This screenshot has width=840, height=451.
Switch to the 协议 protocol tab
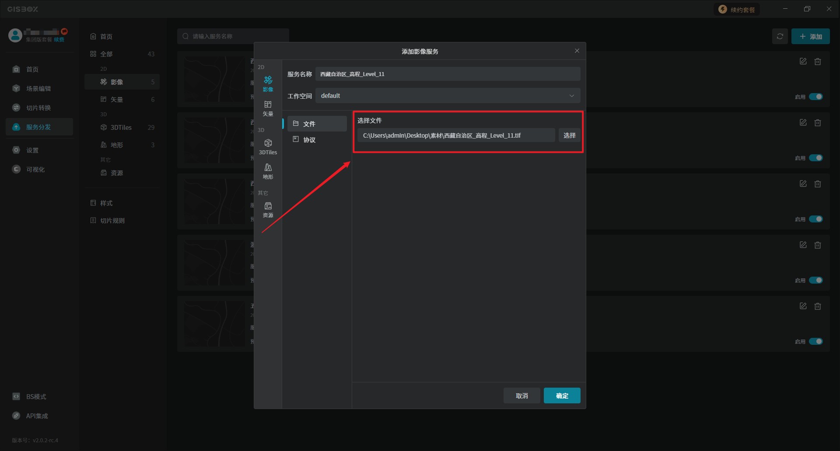pyautogui.click(x=309, y=140)
